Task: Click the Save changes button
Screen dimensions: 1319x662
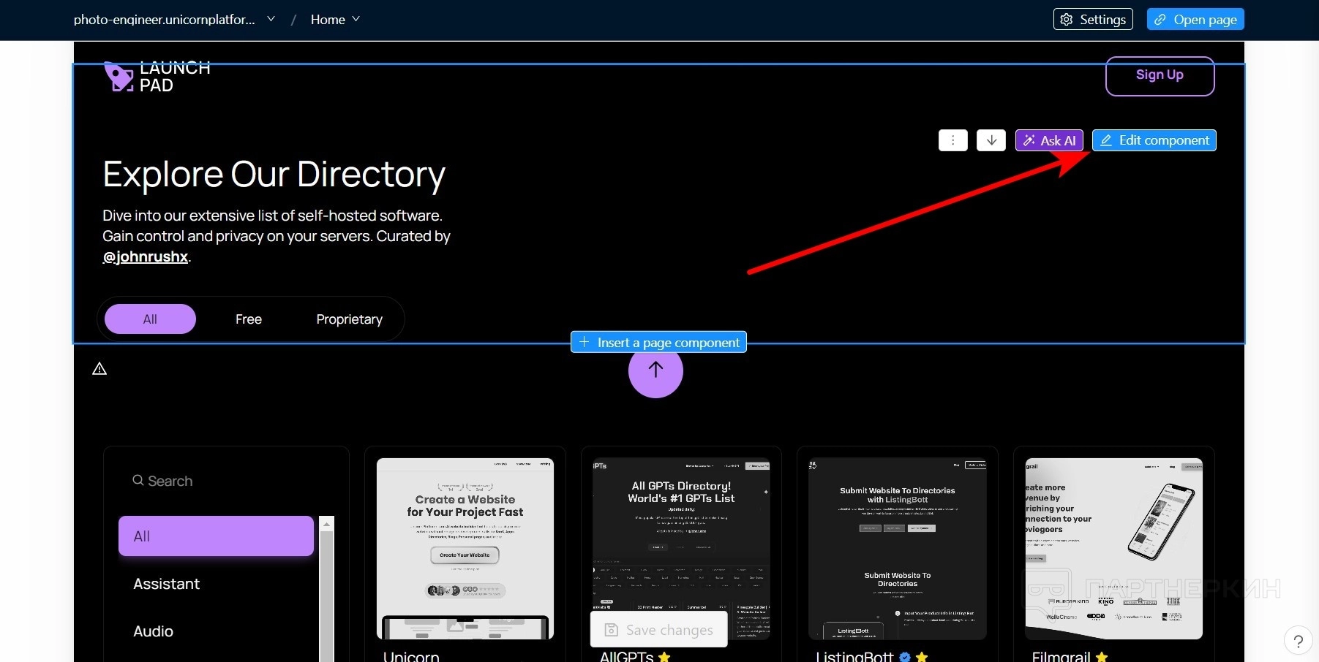Action: [658, 630]
